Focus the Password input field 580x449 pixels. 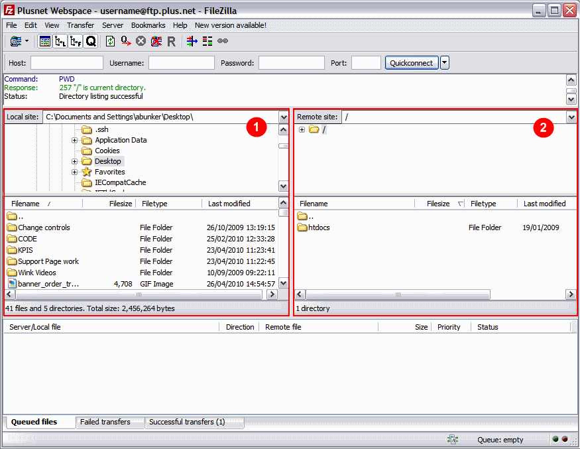292,63
